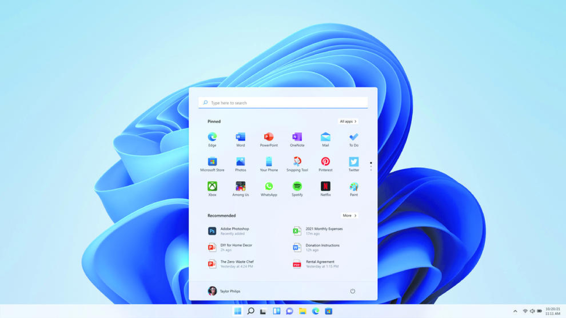Launch Microsoft To Do
The height and width of the screenshot is (318, 566).
(353, 137)
